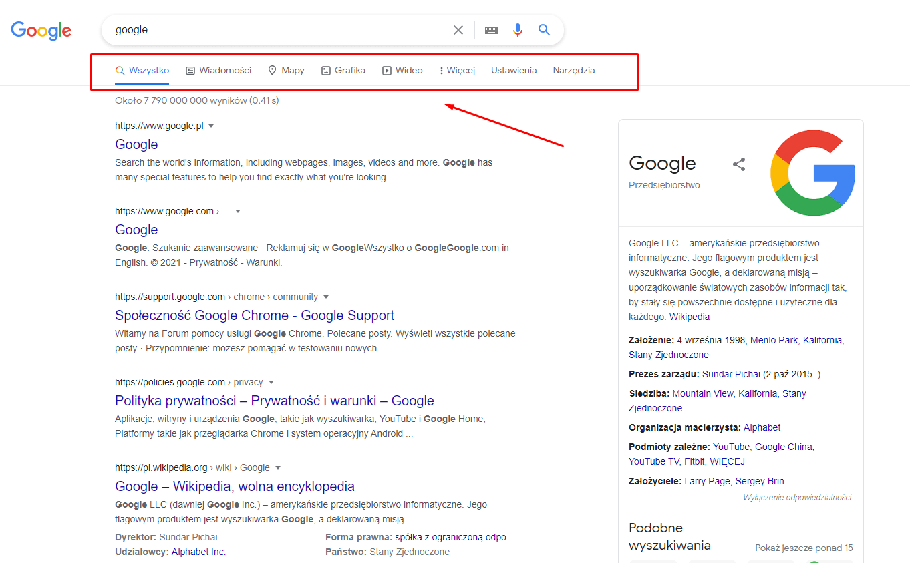Open Społeczność Google Chrome - Google Support
This screenshot has height=563, width=910.
(255, 315)
